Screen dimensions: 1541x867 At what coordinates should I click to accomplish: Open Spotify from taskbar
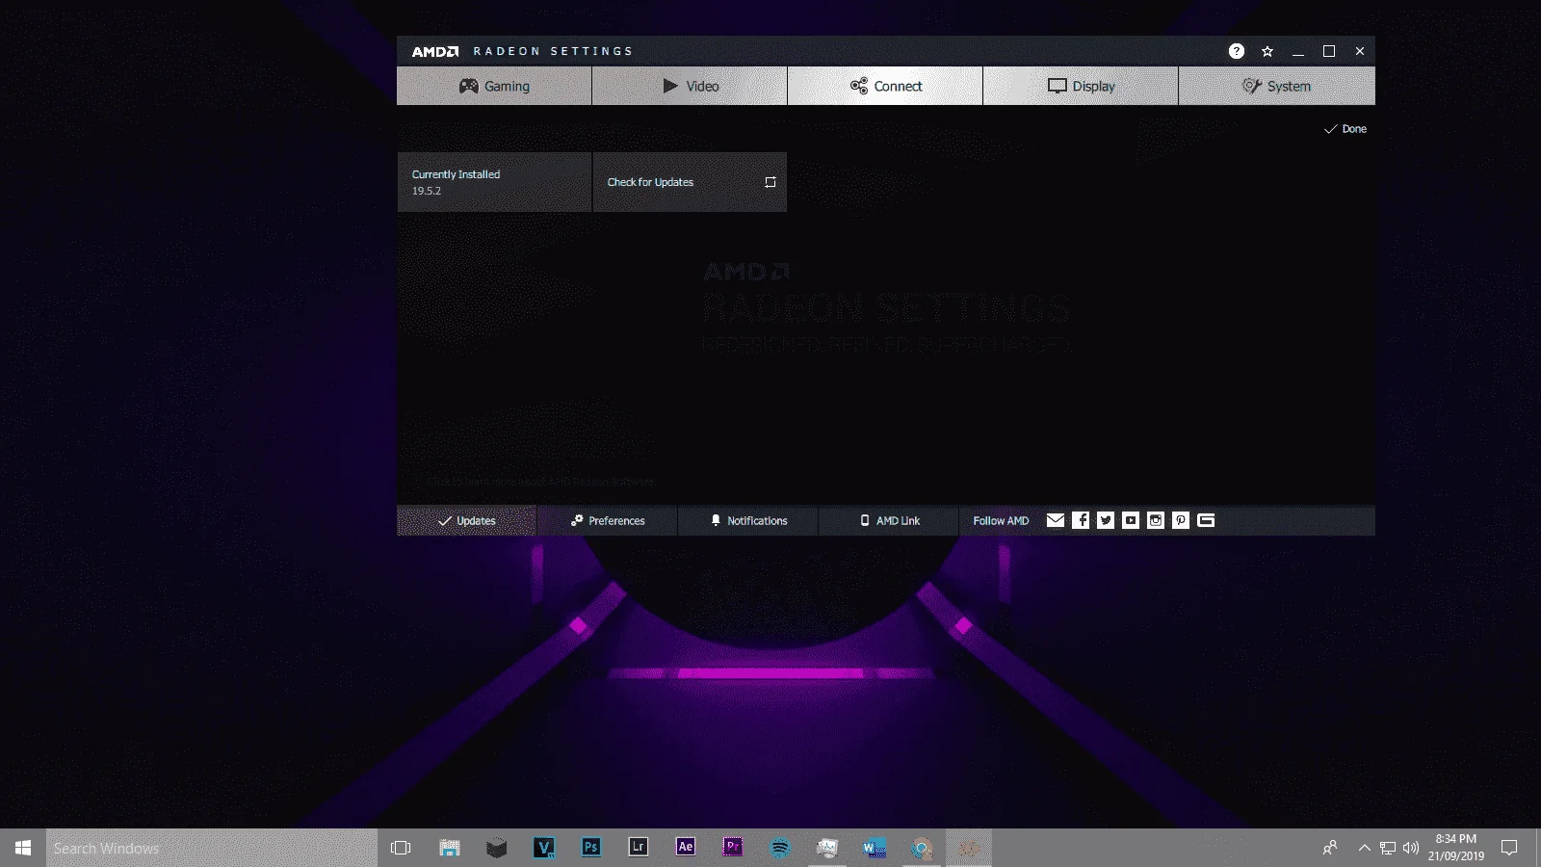[780, 848]
